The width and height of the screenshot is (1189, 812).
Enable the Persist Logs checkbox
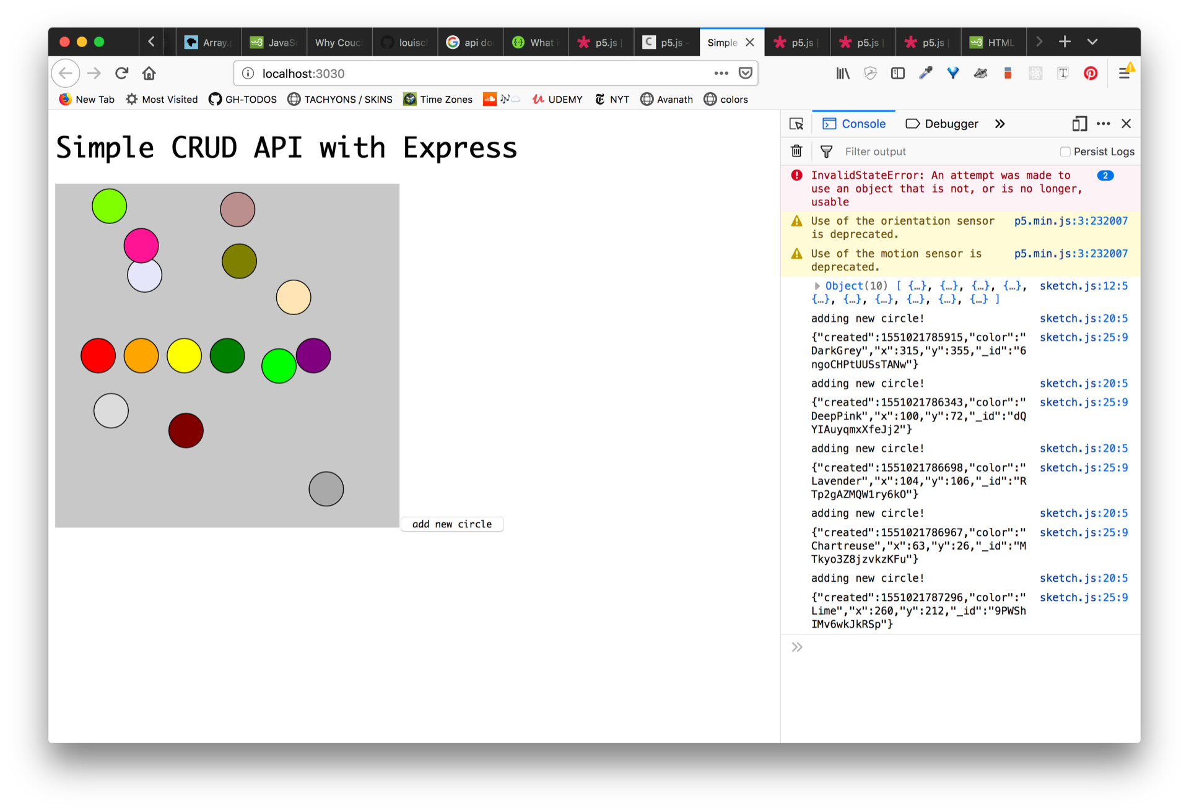(x=1065, y=152)
